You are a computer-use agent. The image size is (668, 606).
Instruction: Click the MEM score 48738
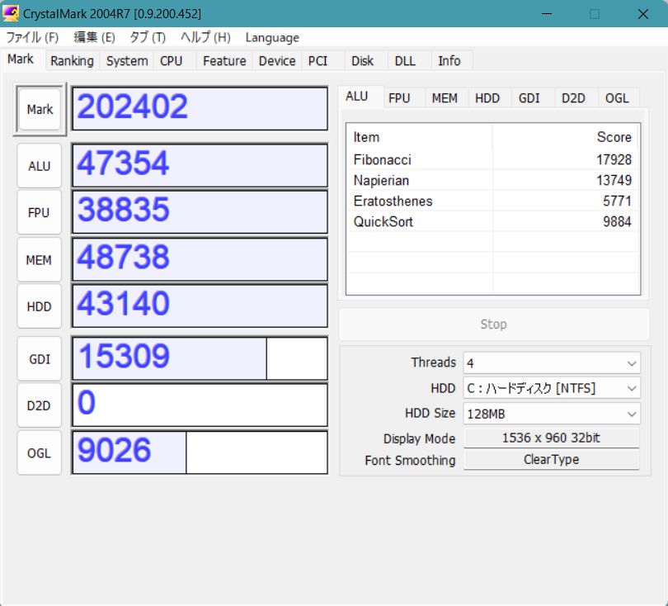tap(200, 259)
